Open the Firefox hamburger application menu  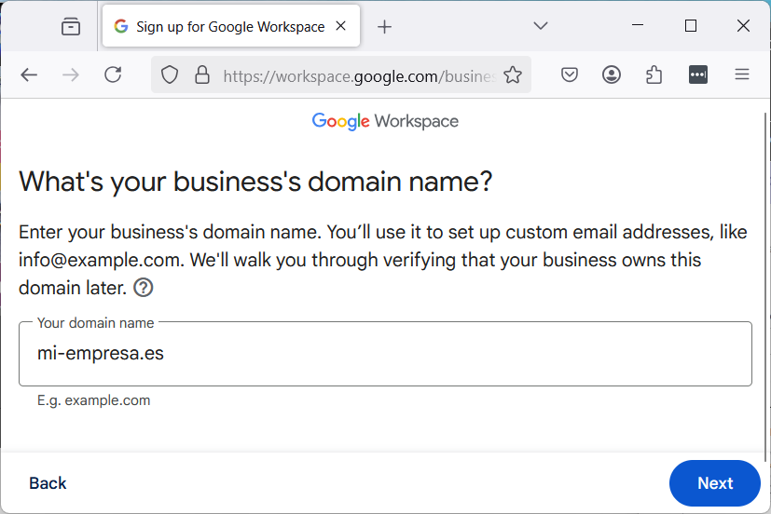[742, 75]
